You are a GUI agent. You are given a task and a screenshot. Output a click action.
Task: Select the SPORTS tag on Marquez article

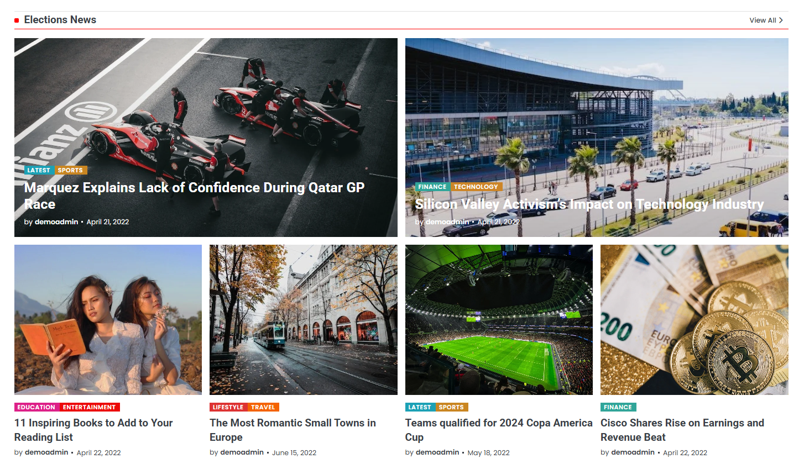pos(70,170)
